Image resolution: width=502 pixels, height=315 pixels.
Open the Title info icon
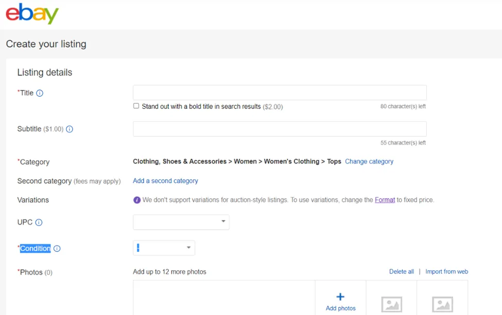(40, 93)
